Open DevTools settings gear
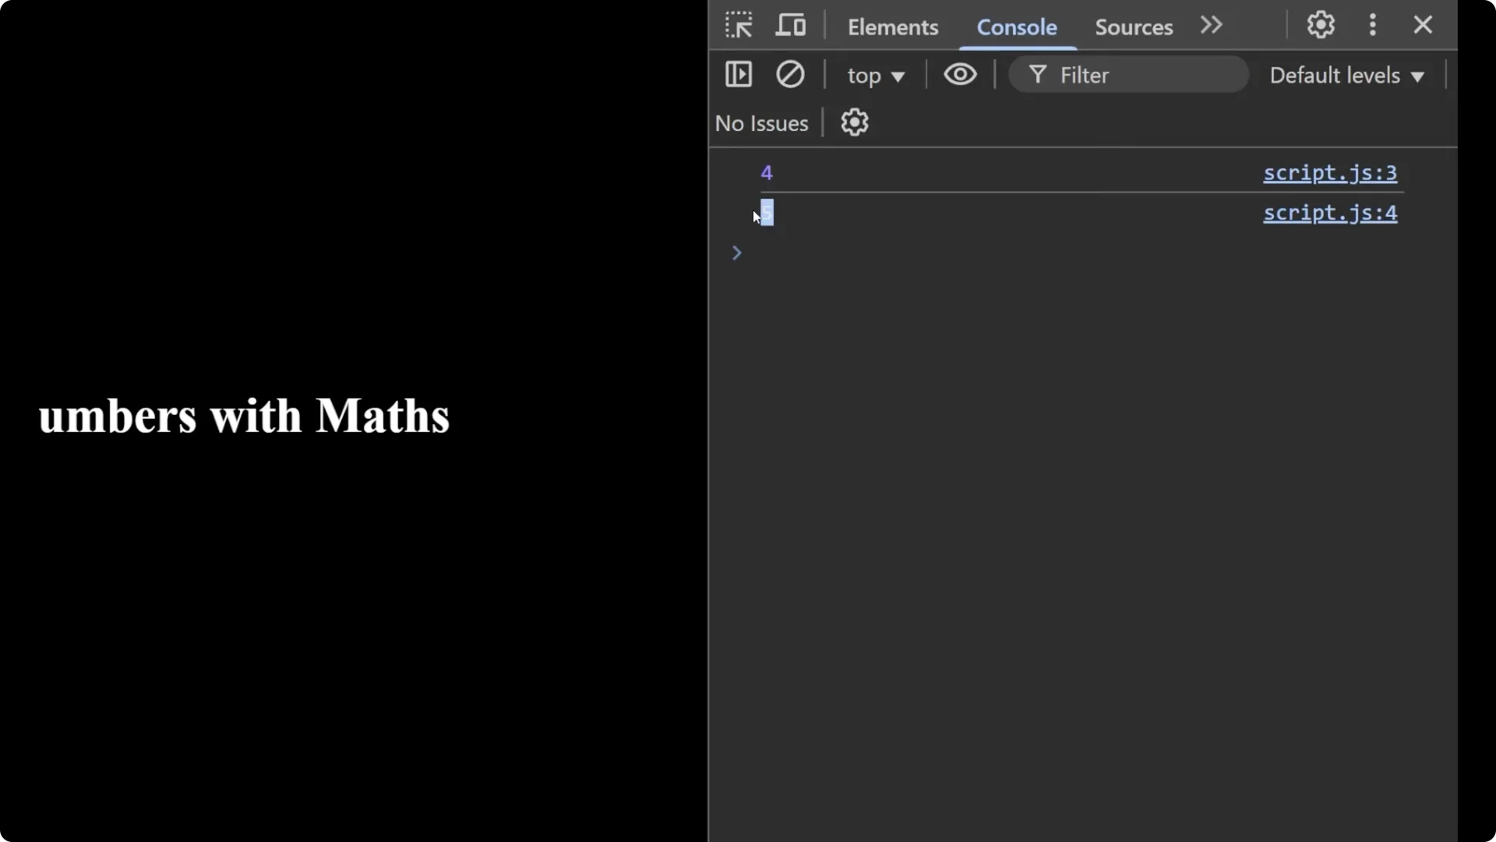The image size is (1496, 842). coord(1321,25)
